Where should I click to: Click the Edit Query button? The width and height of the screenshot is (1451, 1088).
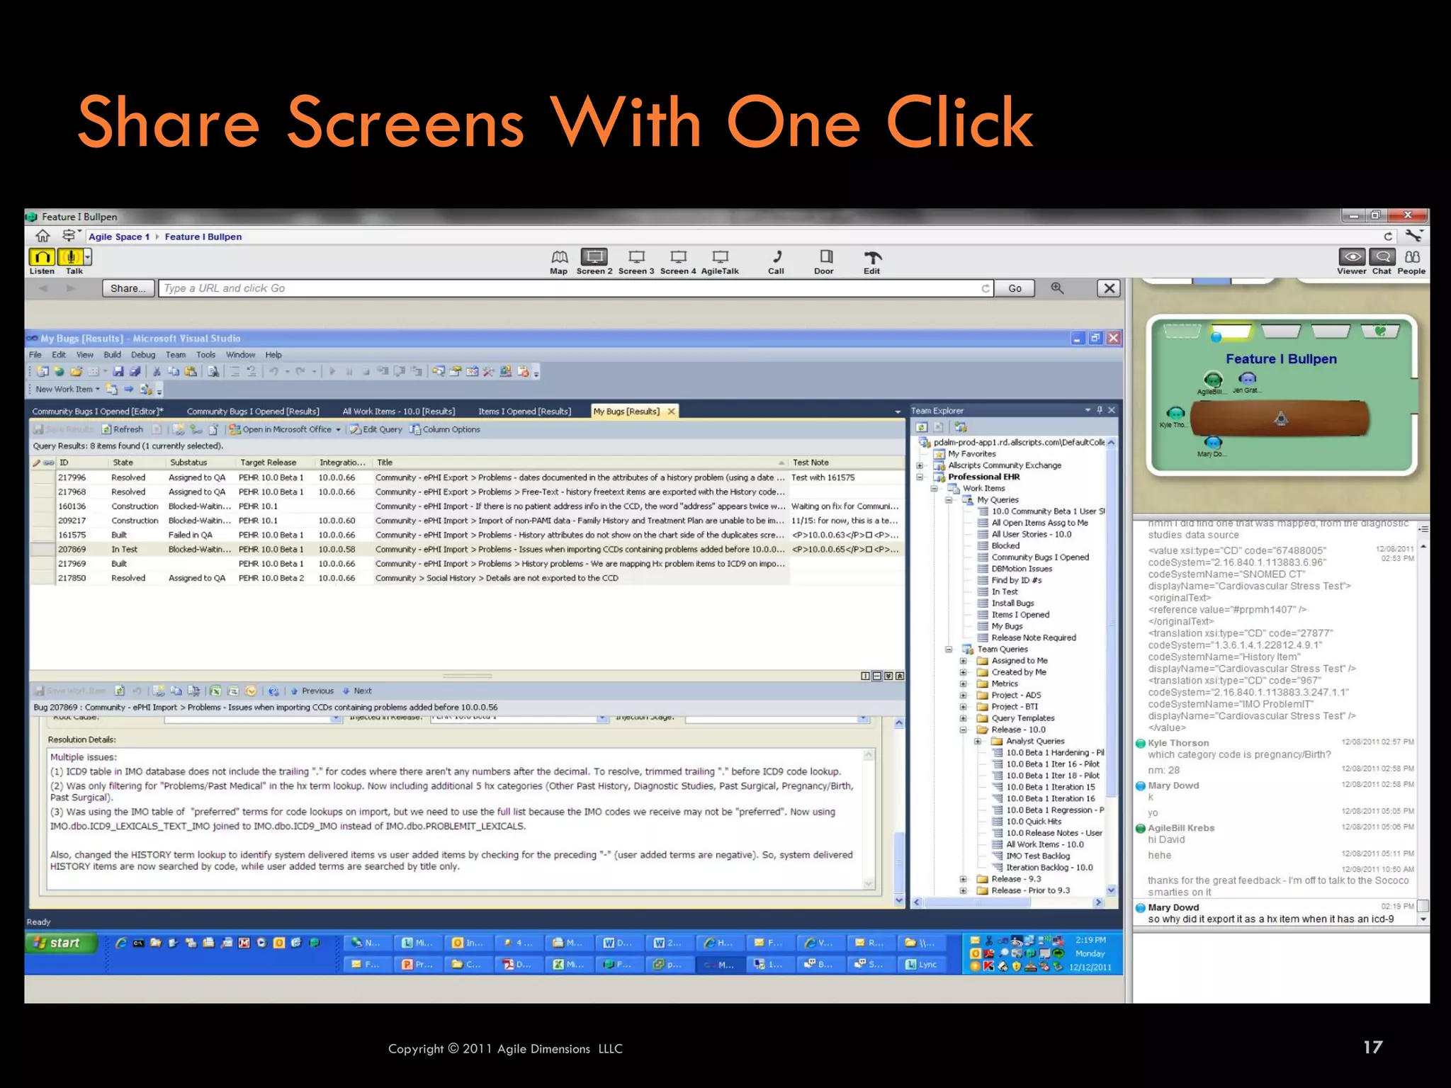click(376, 429)
